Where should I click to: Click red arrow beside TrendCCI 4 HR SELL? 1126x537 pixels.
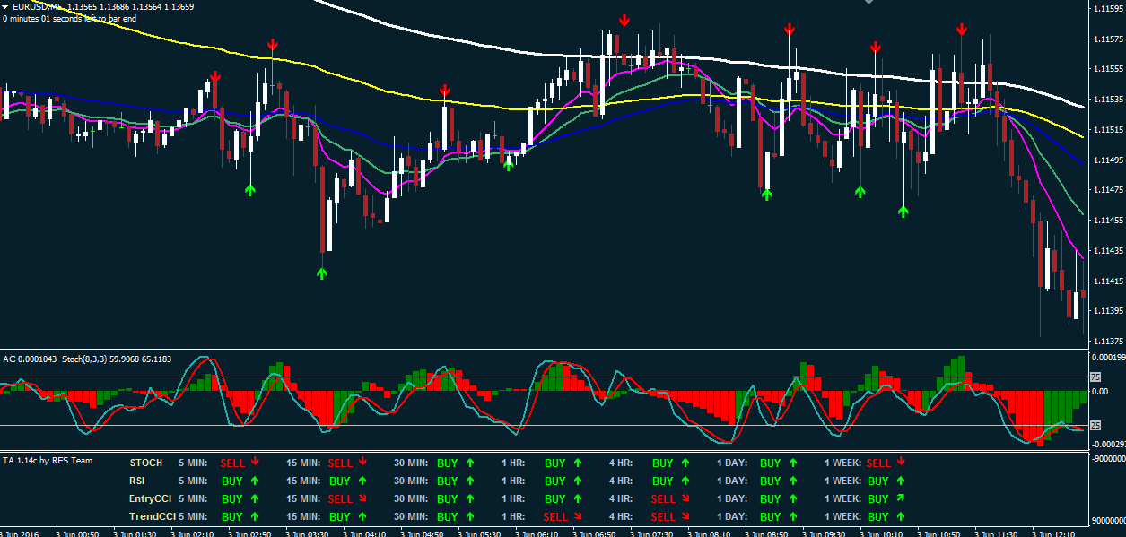pyautogui.click(x=685, y=516)
